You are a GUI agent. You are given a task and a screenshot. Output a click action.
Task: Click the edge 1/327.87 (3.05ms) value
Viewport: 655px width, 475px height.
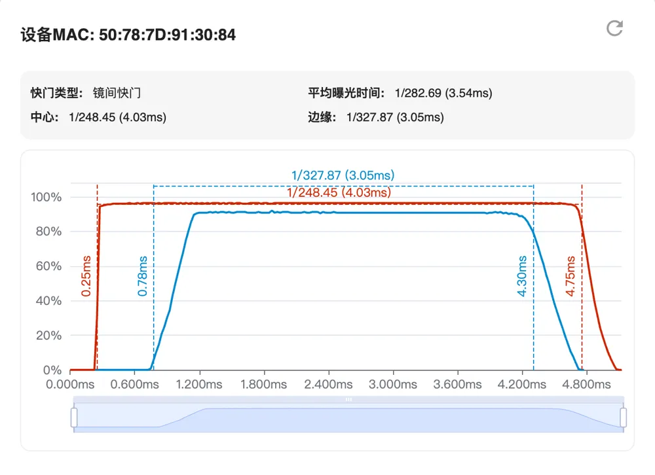[395, 117]
